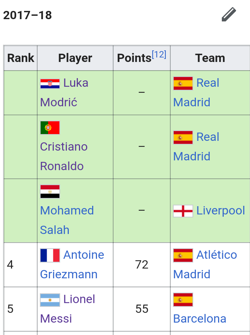Click the Egypt flag above Mohamed Salah
250x335 pixels.
pos(50,192)
